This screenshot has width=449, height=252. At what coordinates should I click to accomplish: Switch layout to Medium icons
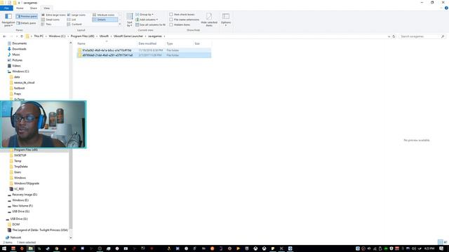tap(104, 15)
